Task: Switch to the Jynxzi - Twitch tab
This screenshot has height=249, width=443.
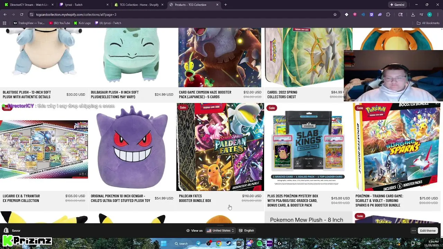Action: click(84, 5)
